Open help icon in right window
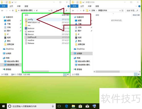The height and width of the screenshot is (109, 142). pyautogui.click(x=139, y=6)
